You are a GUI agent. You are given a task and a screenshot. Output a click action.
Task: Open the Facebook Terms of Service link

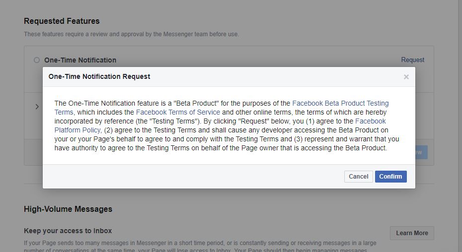tap(178, 112)
